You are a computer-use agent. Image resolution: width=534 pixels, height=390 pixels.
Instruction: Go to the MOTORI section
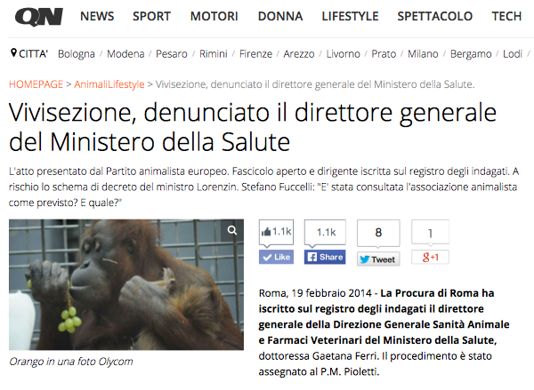pos(214,16)
